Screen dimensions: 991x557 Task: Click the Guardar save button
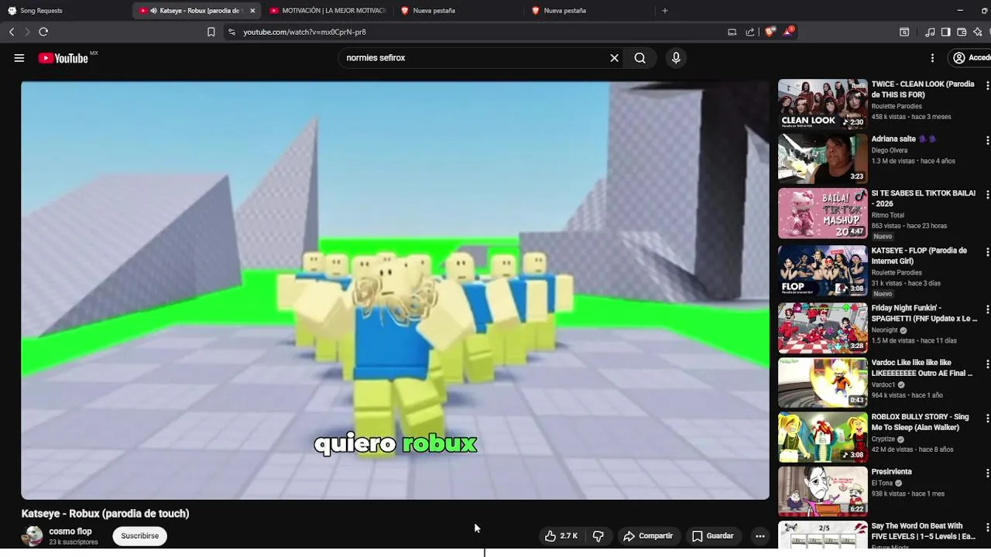(712, 535)
